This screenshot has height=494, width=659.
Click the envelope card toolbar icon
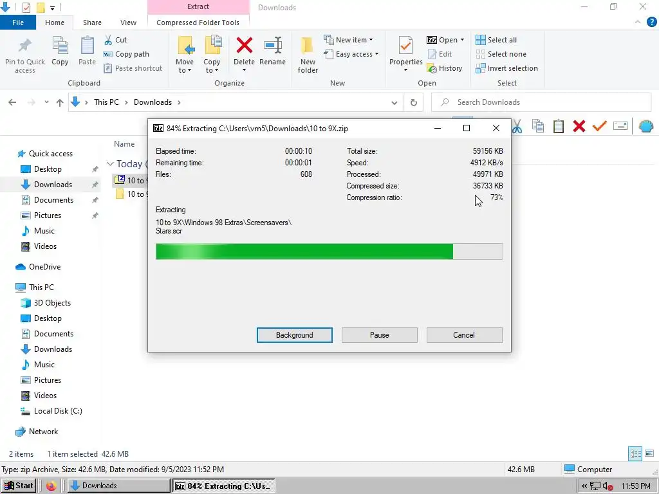[620, 125]
